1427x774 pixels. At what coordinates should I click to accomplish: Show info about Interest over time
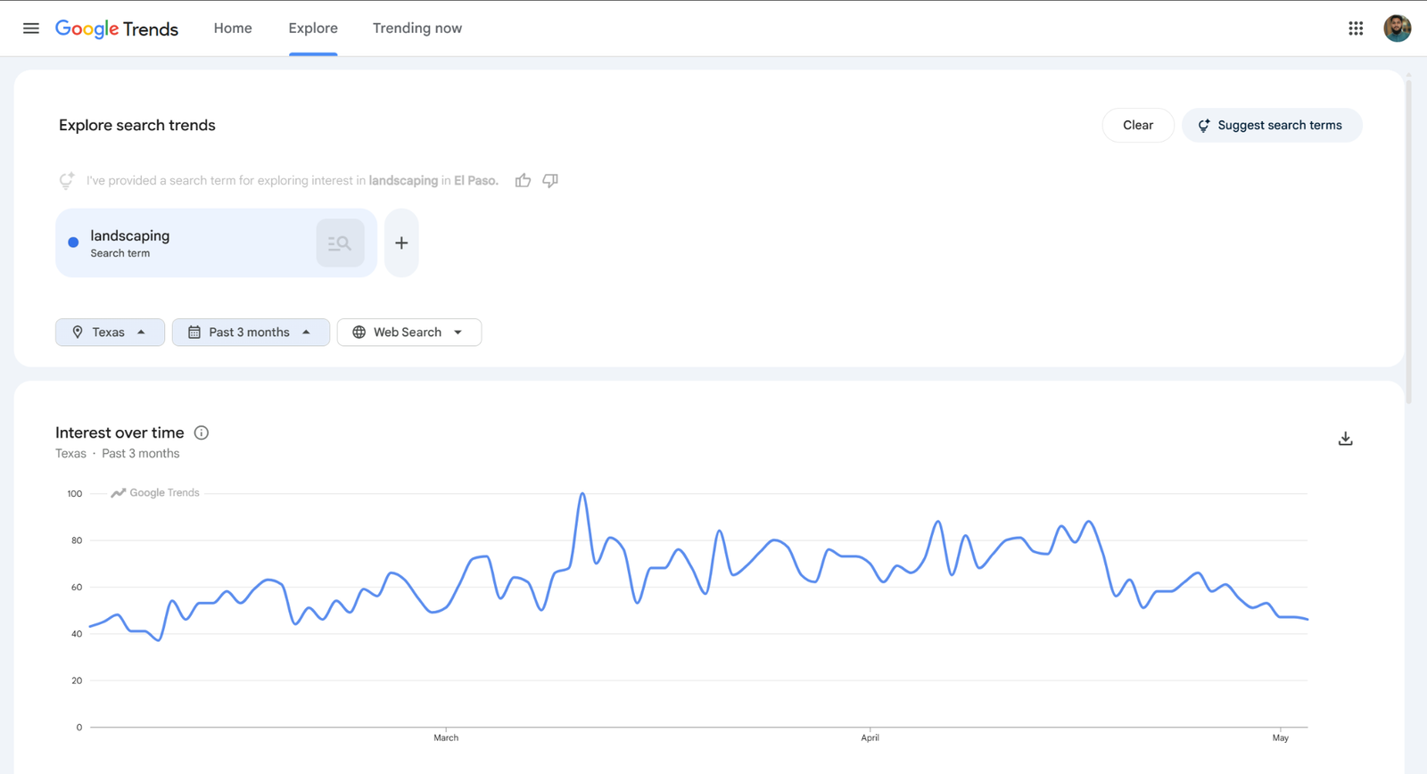(202, 433)
